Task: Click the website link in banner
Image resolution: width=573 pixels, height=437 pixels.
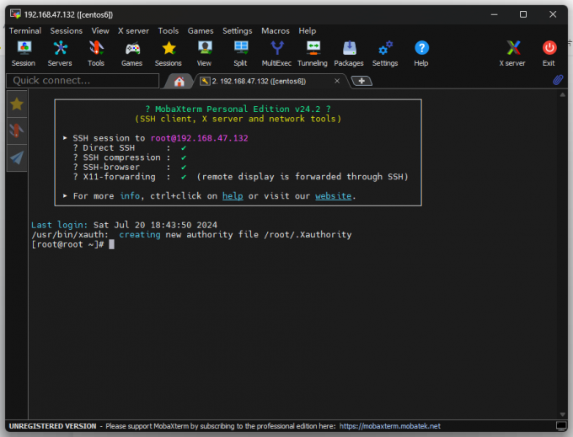Action: (x=334, y=196)
